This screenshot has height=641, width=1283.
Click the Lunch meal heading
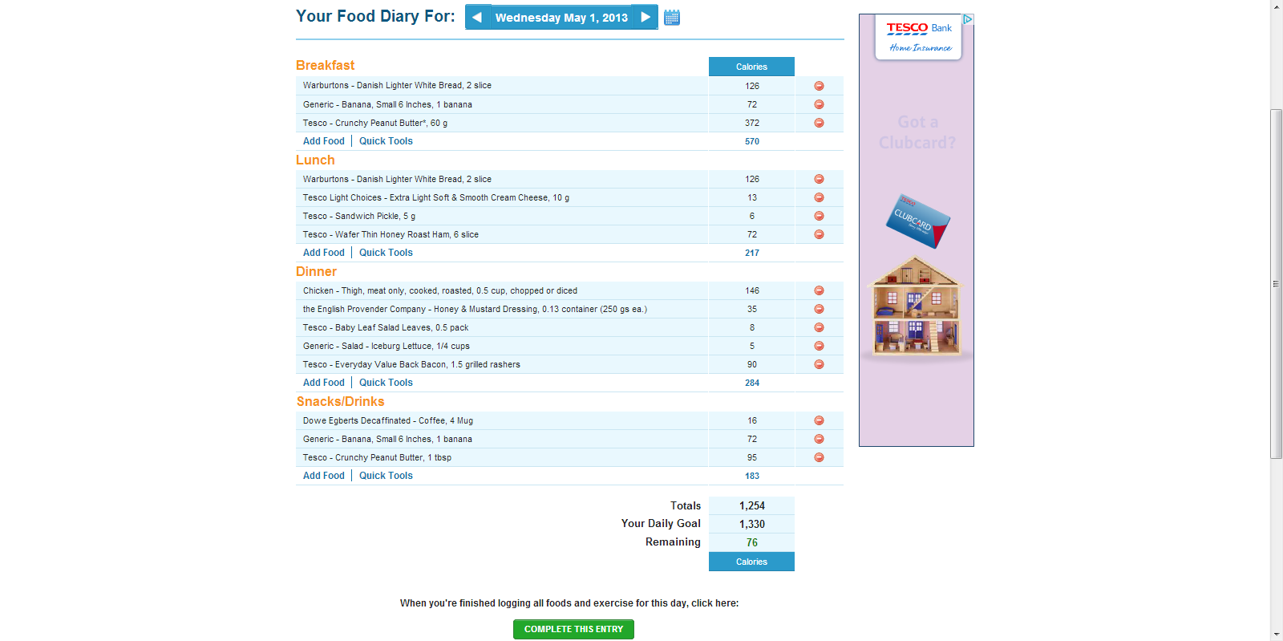point(315,160)
